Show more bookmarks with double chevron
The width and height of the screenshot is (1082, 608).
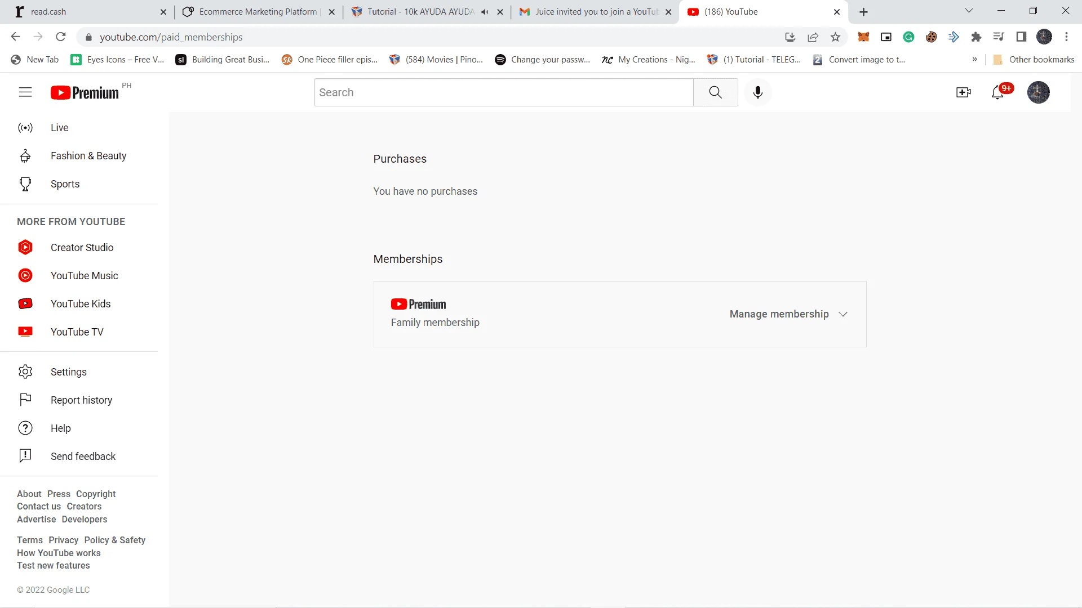[x=974, y=60]
